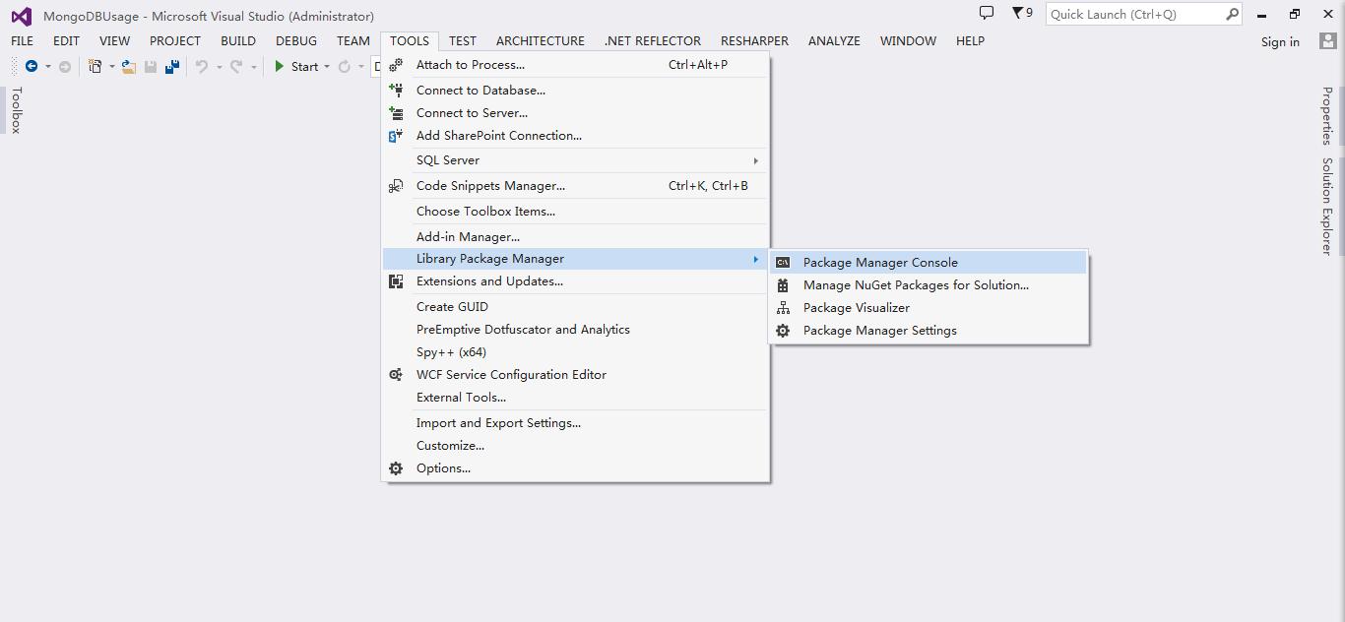The height and width of the screenshot is (622, 1345).
Task: Click the Start debugging button
Action: (x=296, y=66)
